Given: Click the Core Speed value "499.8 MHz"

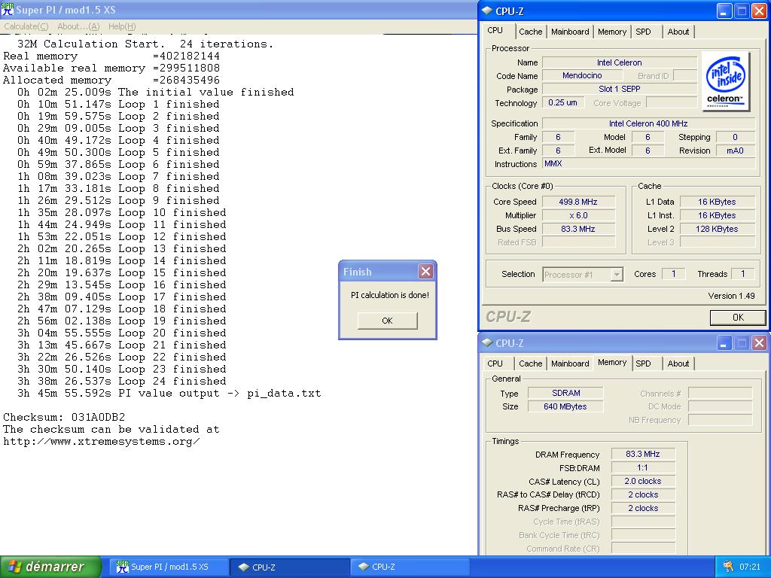Looking at the screenshot, I should (578, 202).
